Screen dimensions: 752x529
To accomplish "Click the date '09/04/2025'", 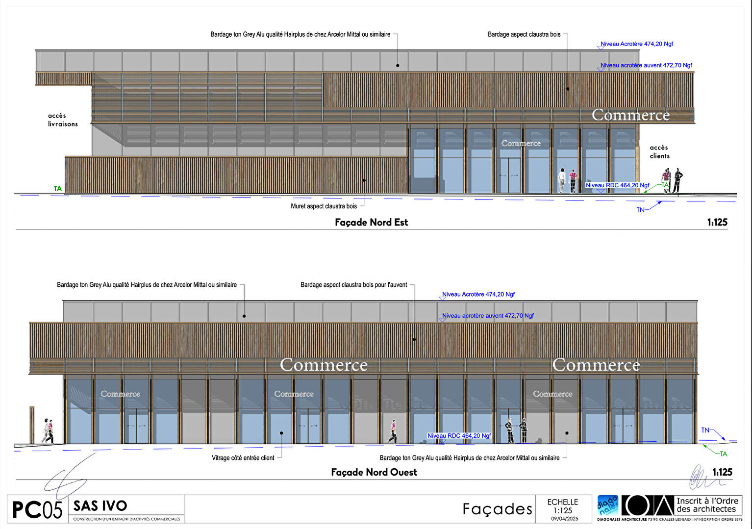I will [565, 519].
